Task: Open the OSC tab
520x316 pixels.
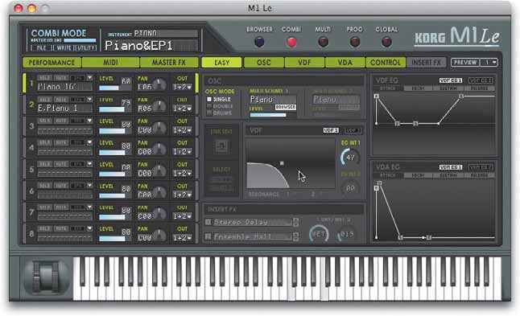Action: (264, 62)
